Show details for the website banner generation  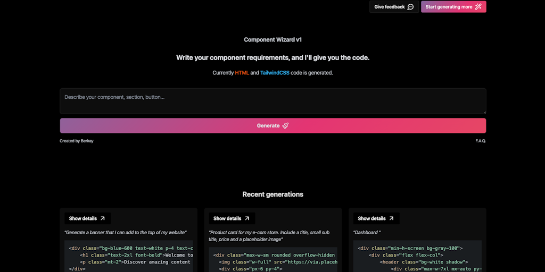coord(87,218)
